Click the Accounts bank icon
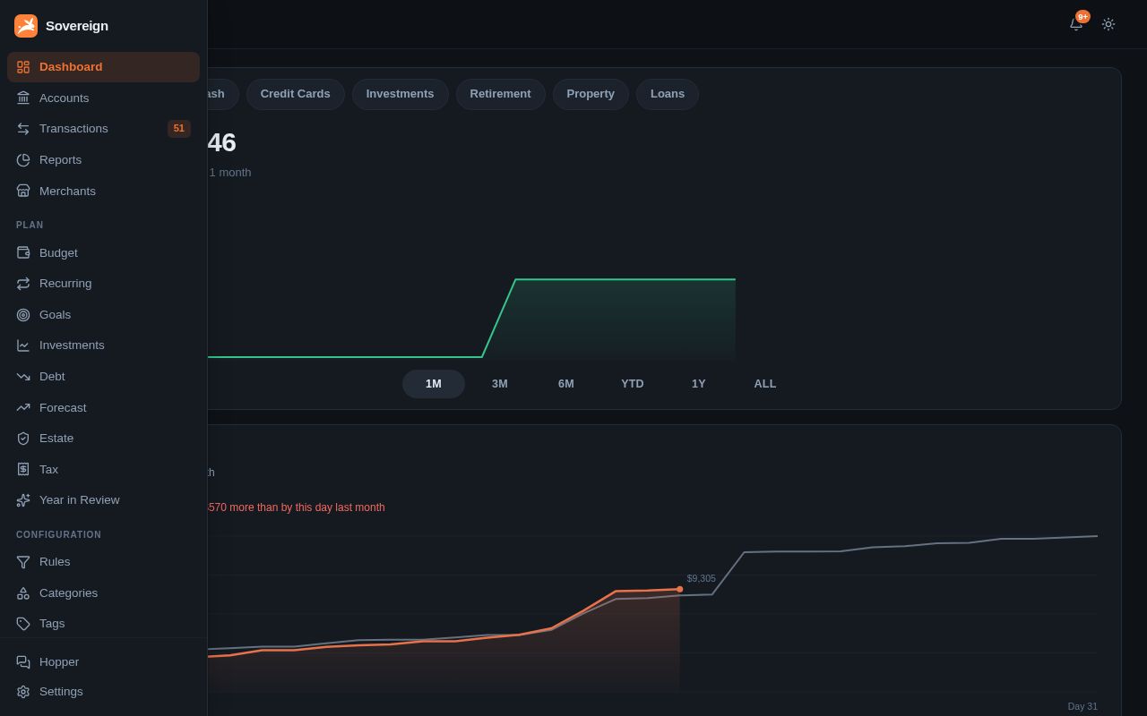The height and width of the screenshot is (716, 1147). click(x=23, y=98)
